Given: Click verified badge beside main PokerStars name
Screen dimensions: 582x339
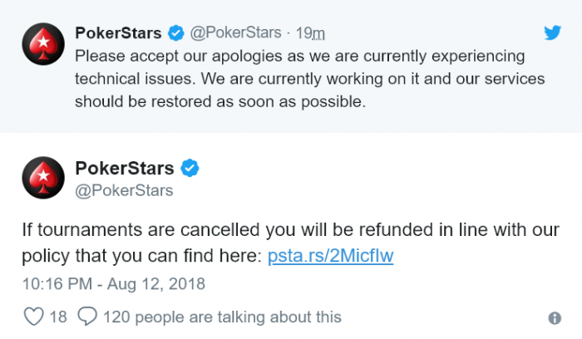Looking at the screenshot, I should click(190, 168).
